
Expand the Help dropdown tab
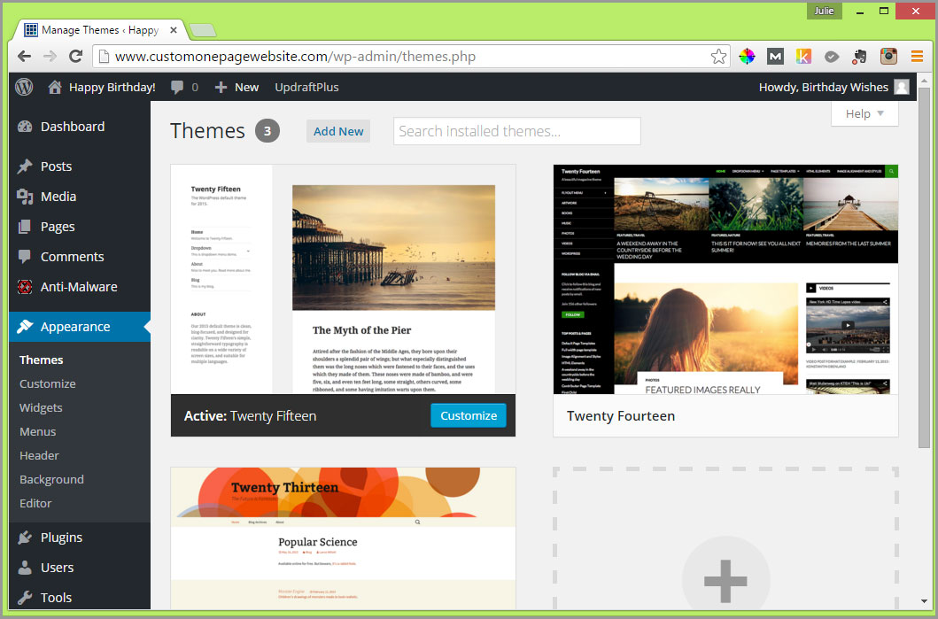tap(864, 113)
